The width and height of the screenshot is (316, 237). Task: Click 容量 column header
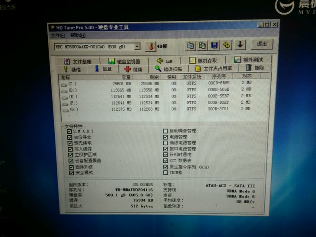coord(118,77)
